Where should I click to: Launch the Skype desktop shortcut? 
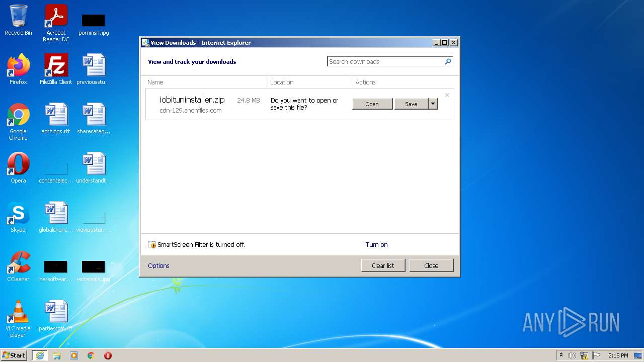click(x=18, y=217)
